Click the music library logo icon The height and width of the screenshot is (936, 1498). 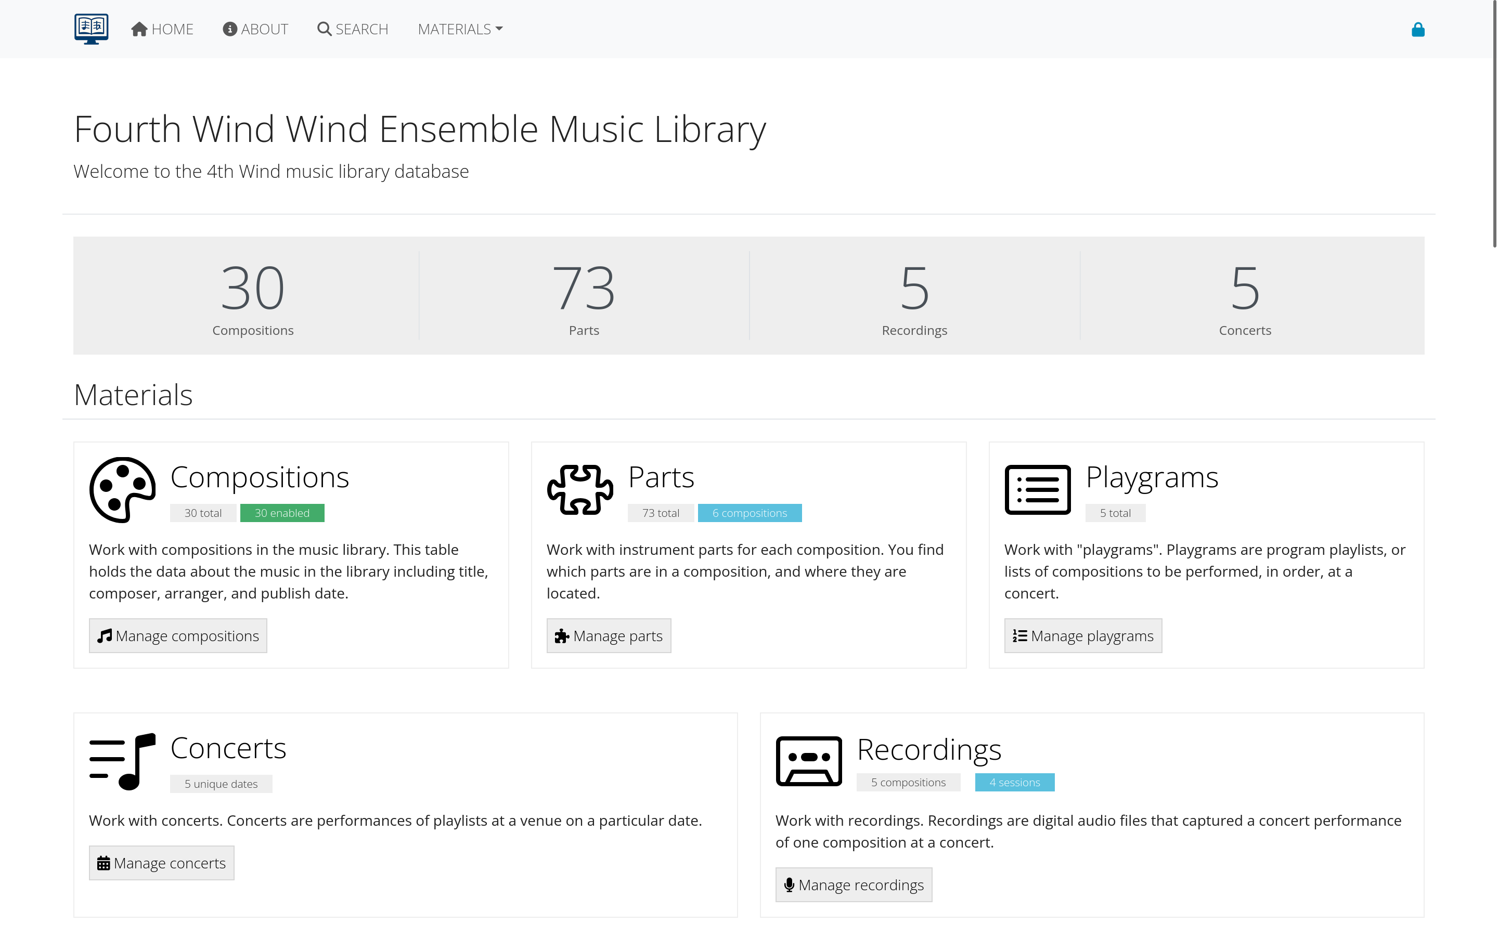(x=91, y=29)
